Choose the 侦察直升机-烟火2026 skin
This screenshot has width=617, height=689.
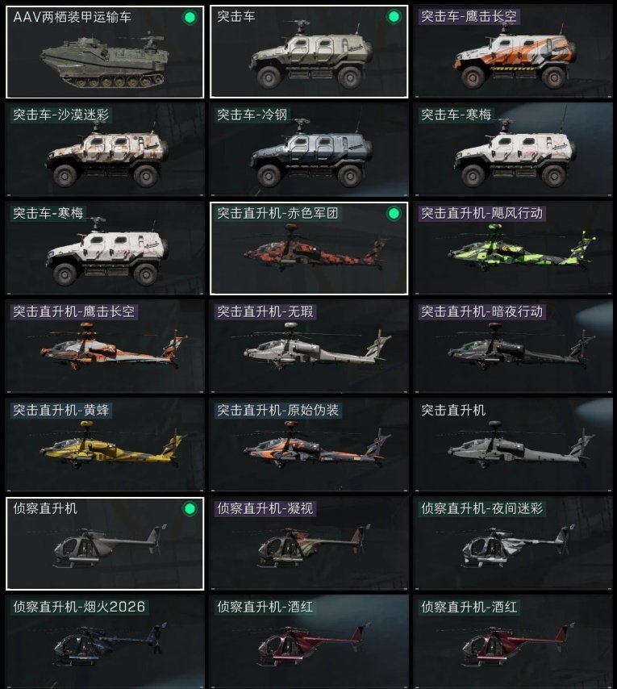tap(105, 641)
